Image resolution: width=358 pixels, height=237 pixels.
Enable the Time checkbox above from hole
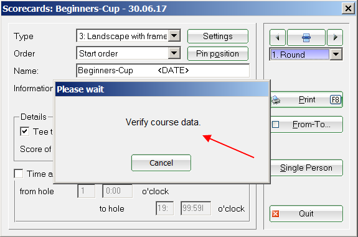[18, 174]
